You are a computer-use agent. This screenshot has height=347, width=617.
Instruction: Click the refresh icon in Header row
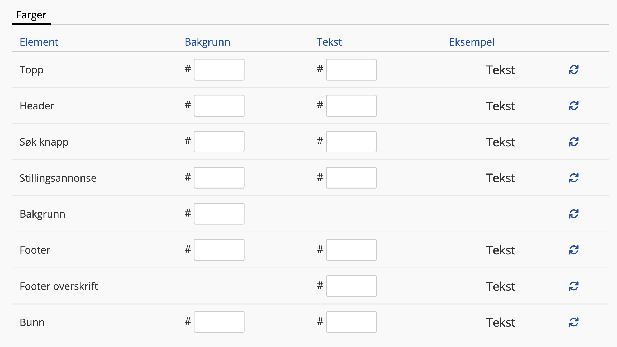pos(573,106)
